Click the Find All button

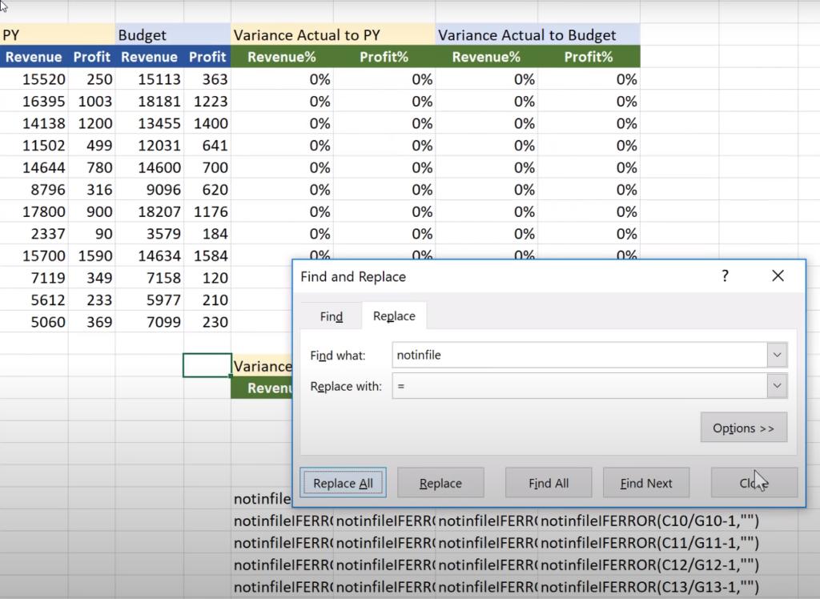(548, 482)
